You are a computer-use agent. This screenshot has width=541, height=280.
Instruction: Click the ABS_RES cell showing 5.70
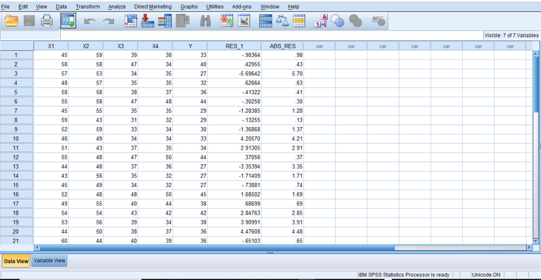click(282, 74)
